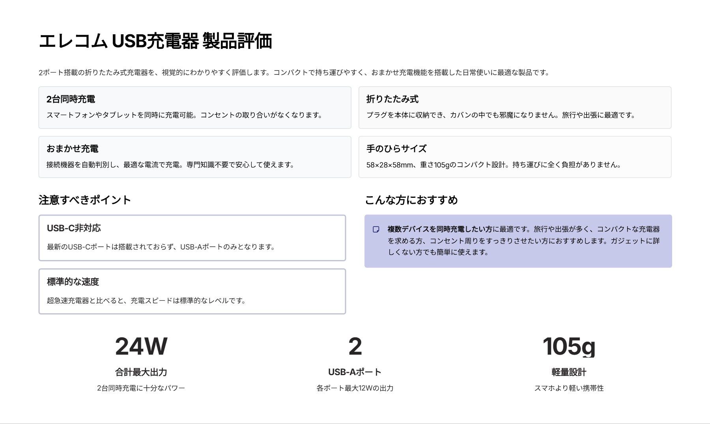Viewport: 710px width, 424px height.
Task: Select the 標準的な速度 warning card
Action: 192,291
